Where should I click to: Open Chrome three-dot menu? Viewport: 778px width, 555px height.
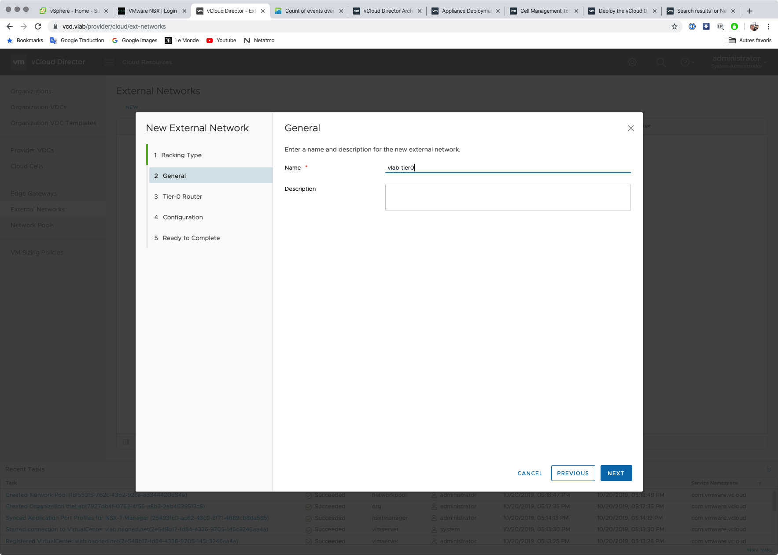(768, 26)
